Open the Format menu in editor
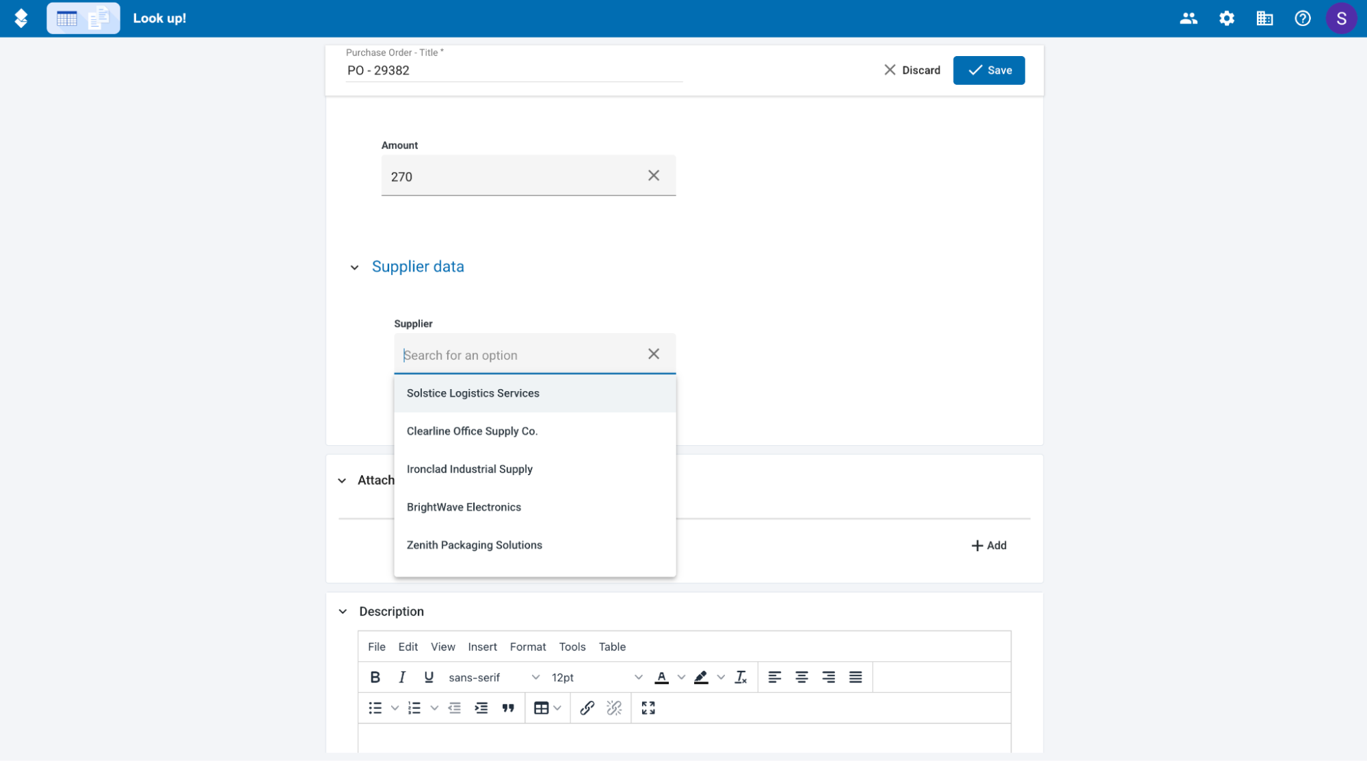This screenshot has width=1367, height=761. click(528, 647)
